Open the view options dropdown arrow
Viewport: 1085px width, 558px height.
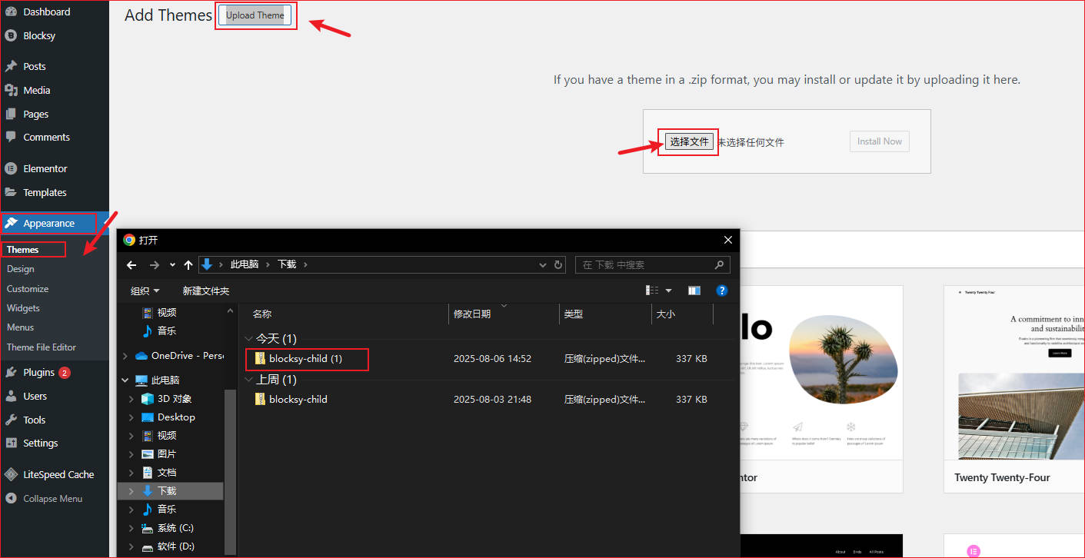[x=668, y=291]
